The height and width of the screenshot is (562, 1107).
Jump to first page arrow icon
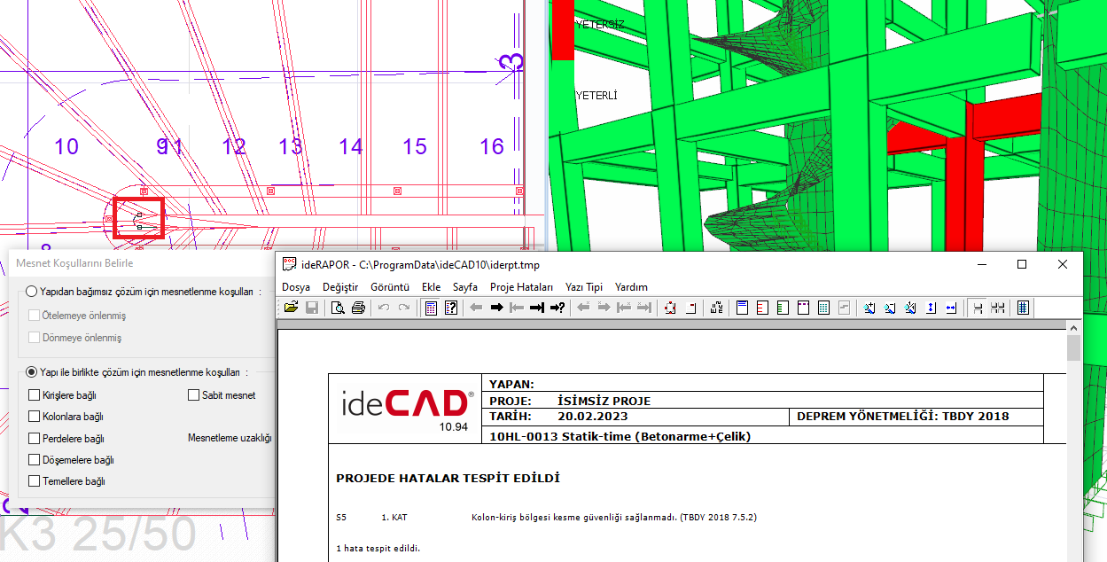517,308
